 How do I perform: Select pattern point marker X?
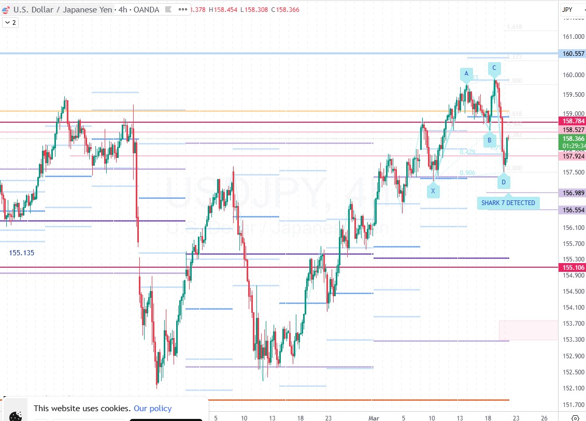pos(433,191)
